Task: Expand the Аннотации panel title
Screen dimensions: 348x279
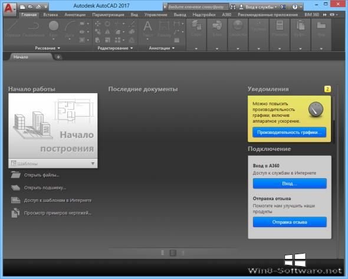Action: pos(162,48)
